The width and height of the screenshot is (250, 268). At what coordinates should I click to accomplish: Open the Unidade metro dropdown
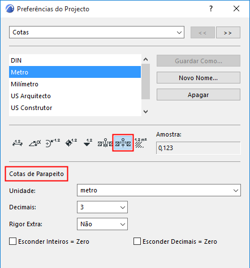pyautogui.click(x=159, y=190)
